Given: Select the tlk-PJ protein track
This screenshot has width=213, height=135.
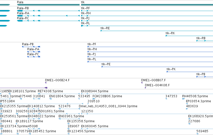Looking at the screenshot, I should 150,57.
